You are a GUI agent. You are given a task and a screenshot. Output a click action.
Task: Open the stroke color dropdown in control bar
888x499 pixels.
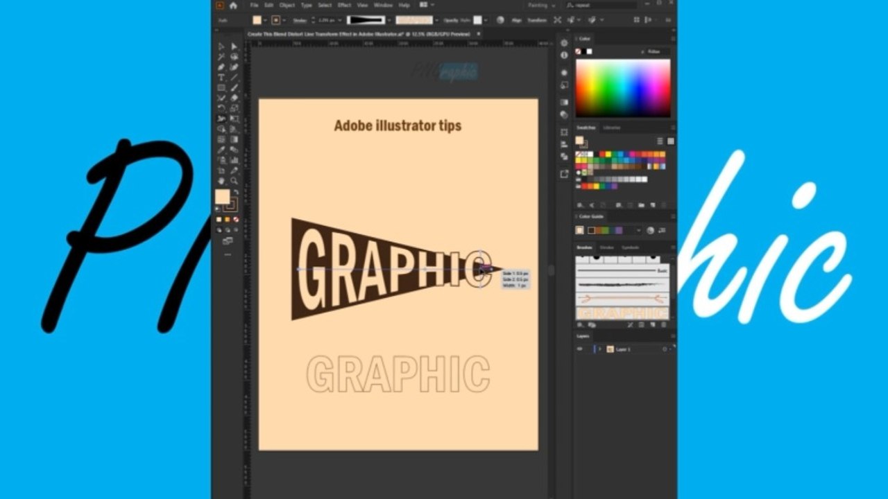coord(284,20)
